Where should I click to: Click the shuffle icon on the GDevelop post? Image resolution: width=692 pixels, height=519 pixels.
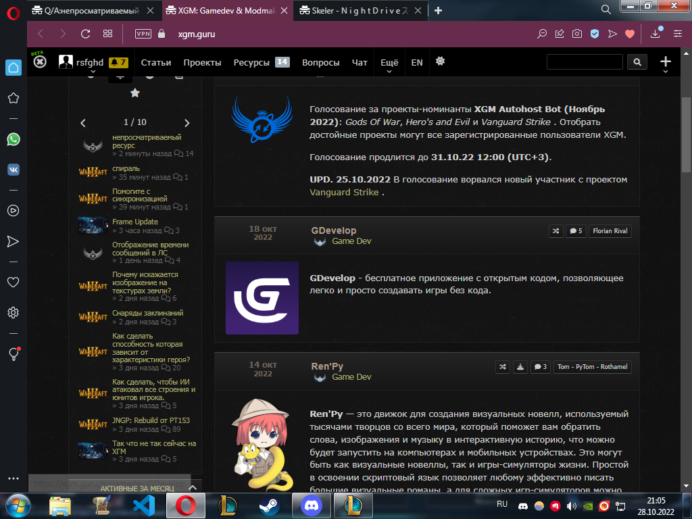point(555,231)
